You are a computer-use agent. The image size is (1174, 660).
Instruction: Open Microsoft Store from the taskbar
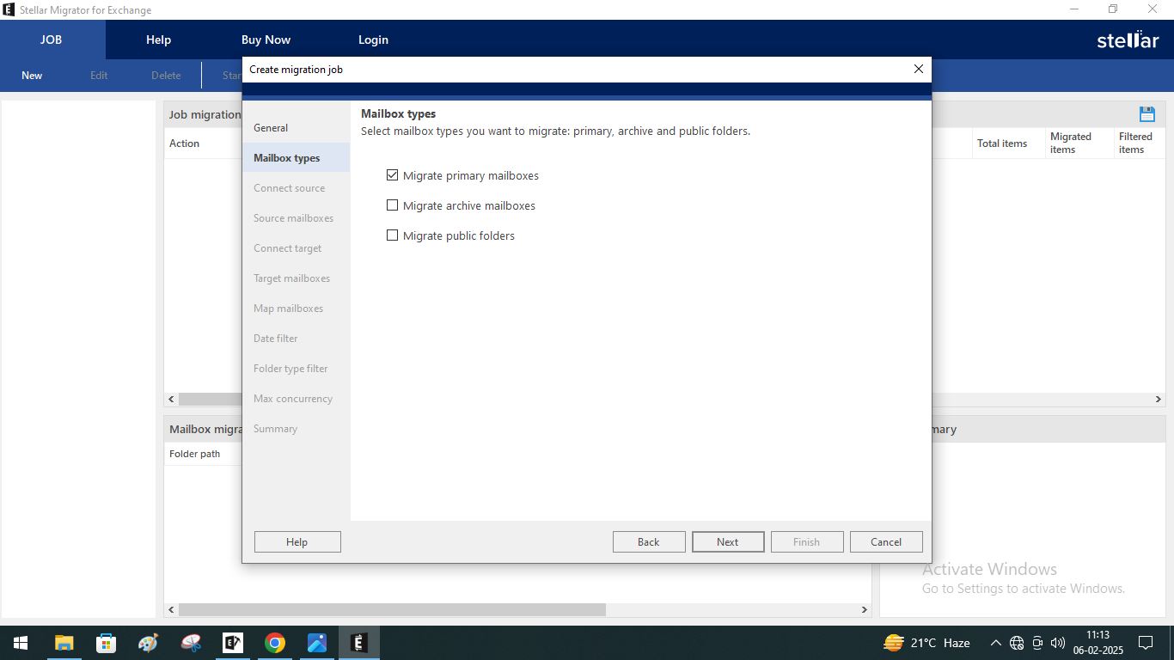pyautogui.click(x=107, y=643)
